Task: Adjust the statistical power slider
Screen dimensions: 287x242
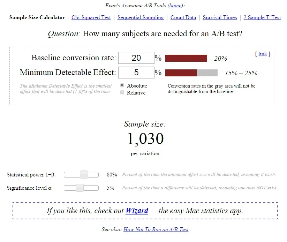Action: coord(84,174)
